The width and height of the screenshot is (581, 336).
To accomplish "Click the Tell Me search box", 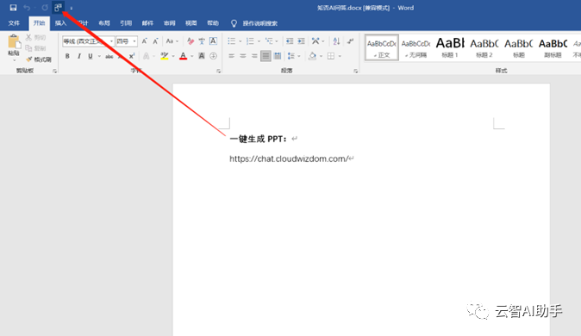I will [x=255, y=23].
